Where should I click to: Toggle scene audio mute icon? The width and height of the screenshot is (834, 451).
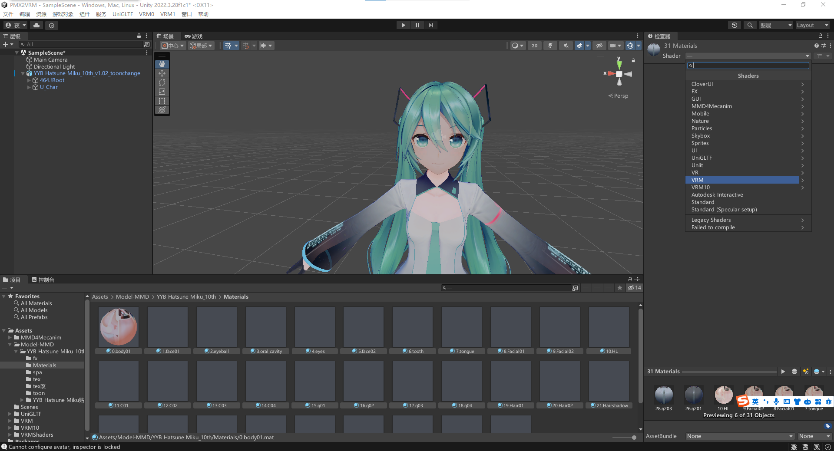pyautogui.click(x=566, y=46)
